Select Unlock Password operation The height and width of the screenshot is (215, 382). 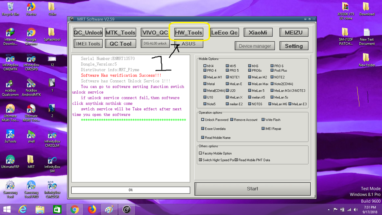pos(215,120)
